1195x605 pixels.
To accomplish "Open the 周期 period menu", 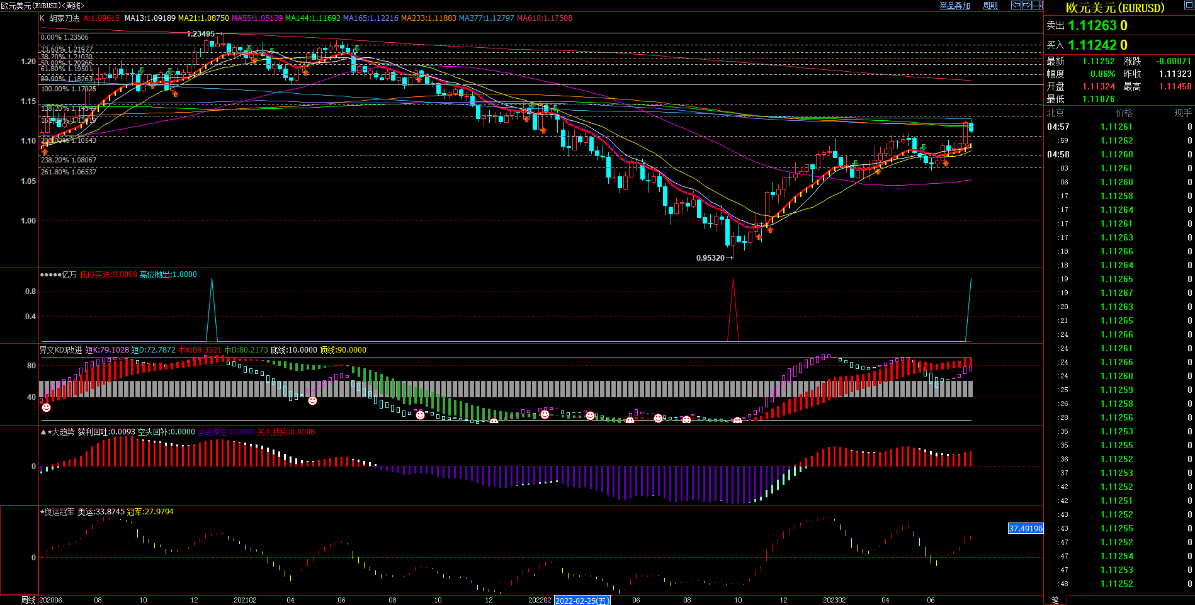I will (x=990, y=6).
